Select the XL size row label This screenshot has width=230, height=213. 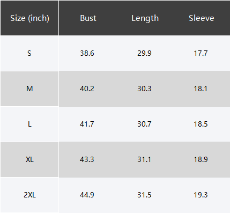click(x=29, y=159)
